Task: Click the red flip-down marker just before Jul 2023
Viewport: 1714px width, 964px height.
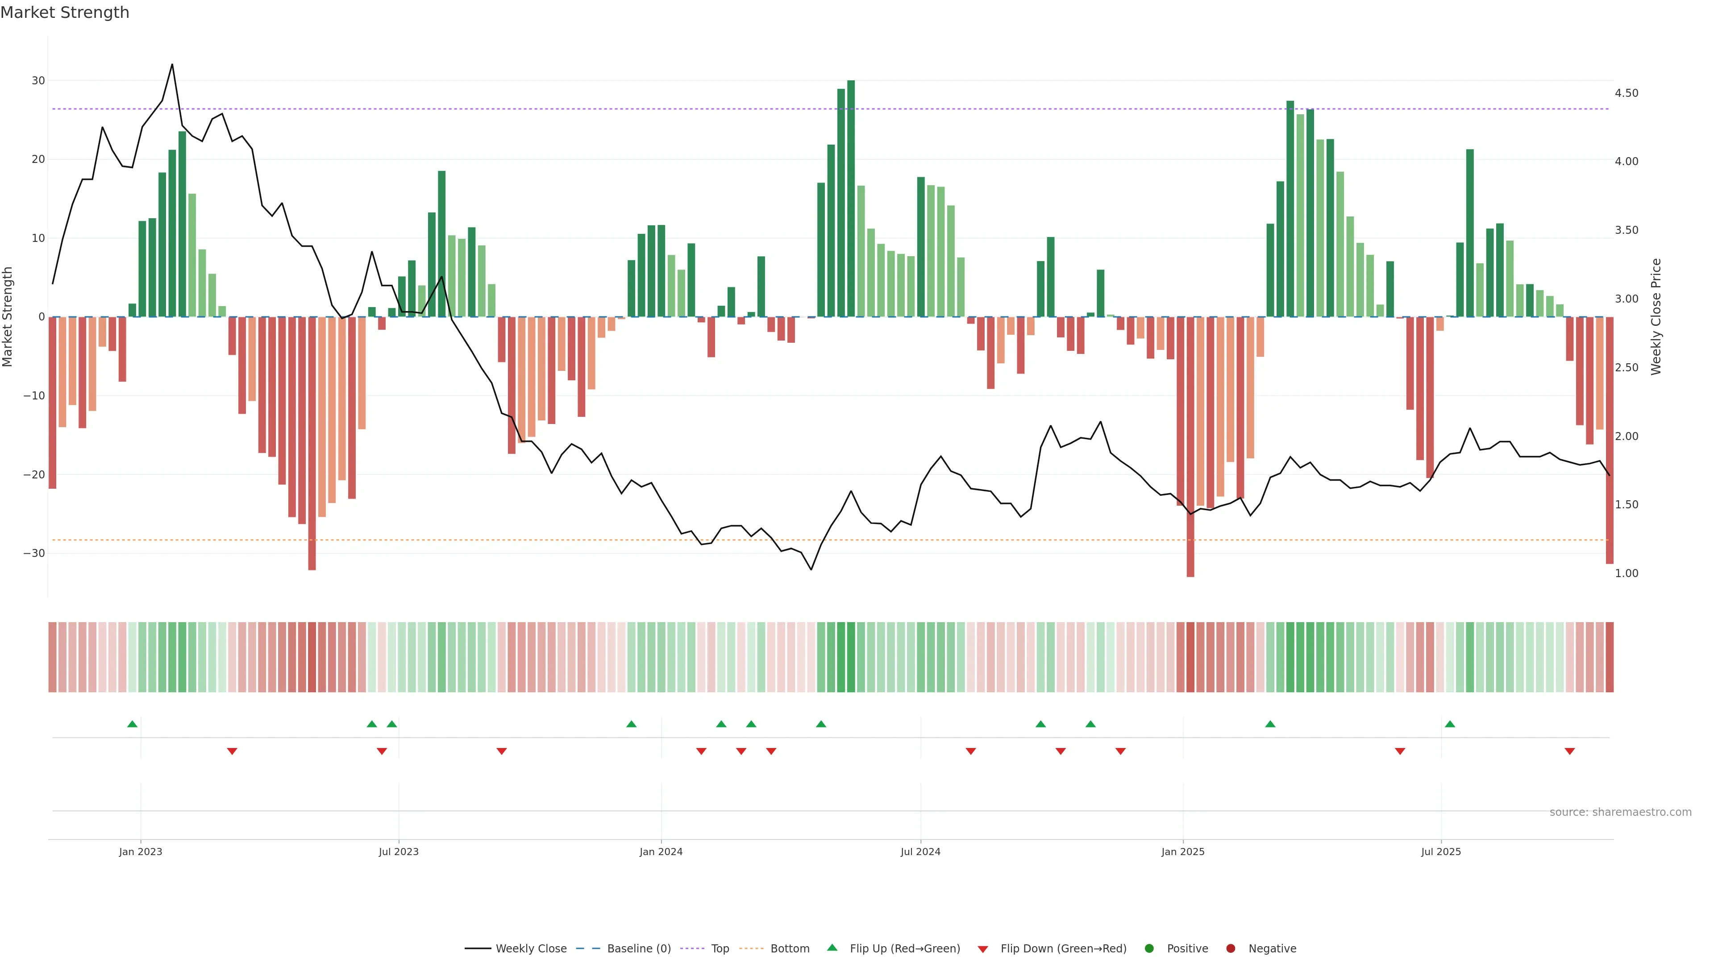Action: click(x=382, y=751)
